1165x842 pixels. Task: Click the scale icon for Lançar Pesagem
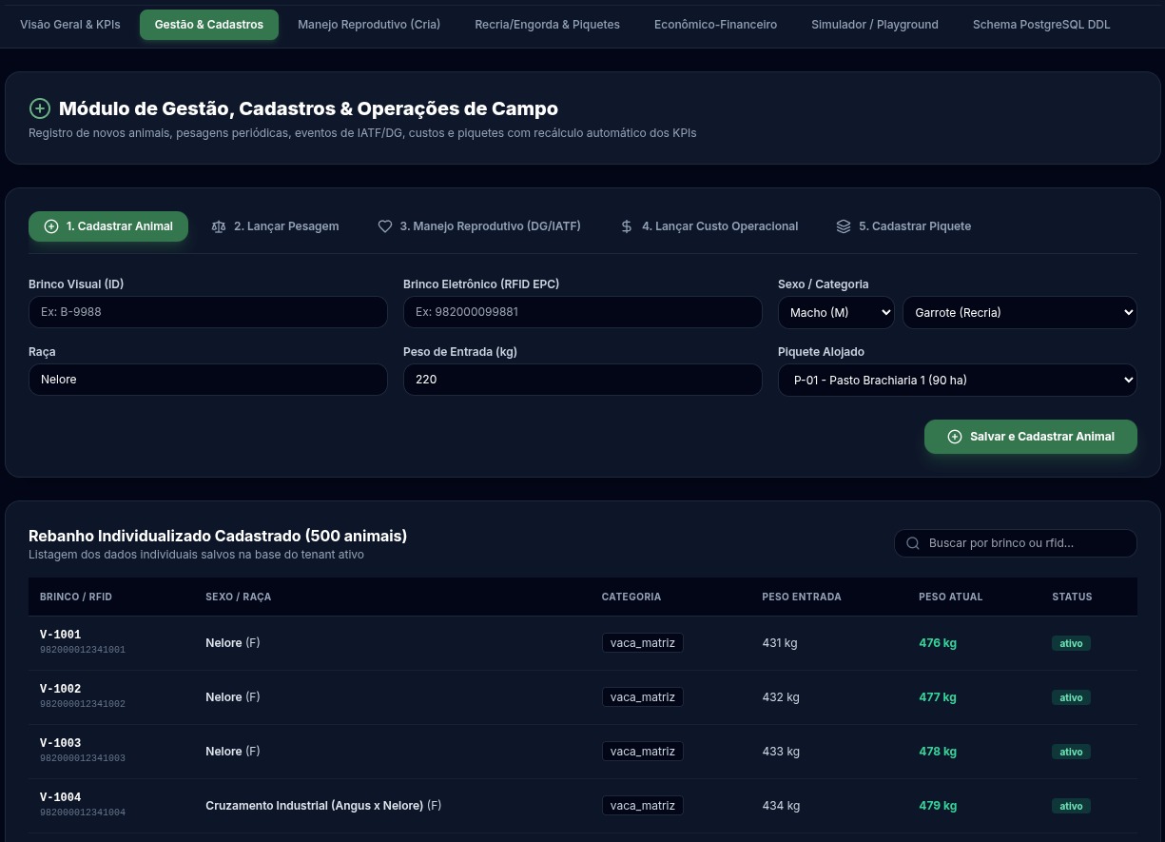pos(219,226)
